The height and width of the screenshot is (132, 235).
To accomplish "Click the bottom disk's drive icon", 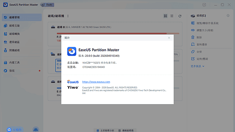I will [x=53, y=82].
